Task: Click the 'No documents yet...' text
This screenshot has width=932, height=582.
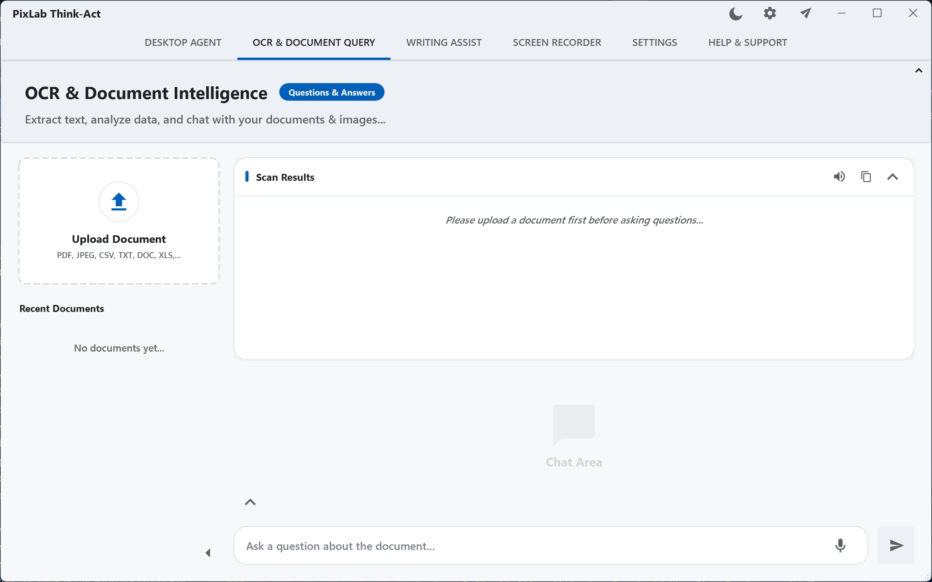Action: click(119, 348)
